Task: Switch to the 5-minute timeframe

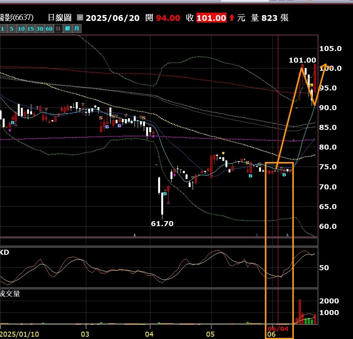Action: (12, 29)
